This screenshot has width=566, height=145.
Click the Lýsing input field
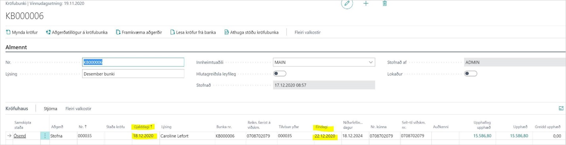[133, 74]
